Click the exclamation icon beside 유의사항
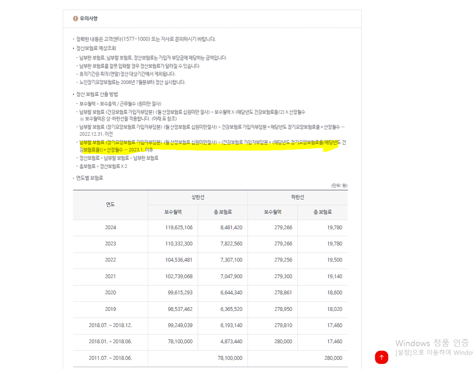473x369 pixels. 75,19
